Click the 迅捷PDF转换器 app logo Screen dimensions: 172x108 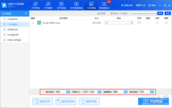coord(4,5)
